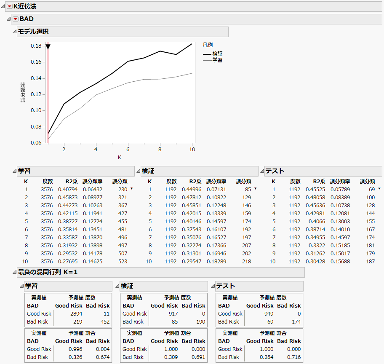Click the 誤分類 column header in テスト table

coord(367,182)
